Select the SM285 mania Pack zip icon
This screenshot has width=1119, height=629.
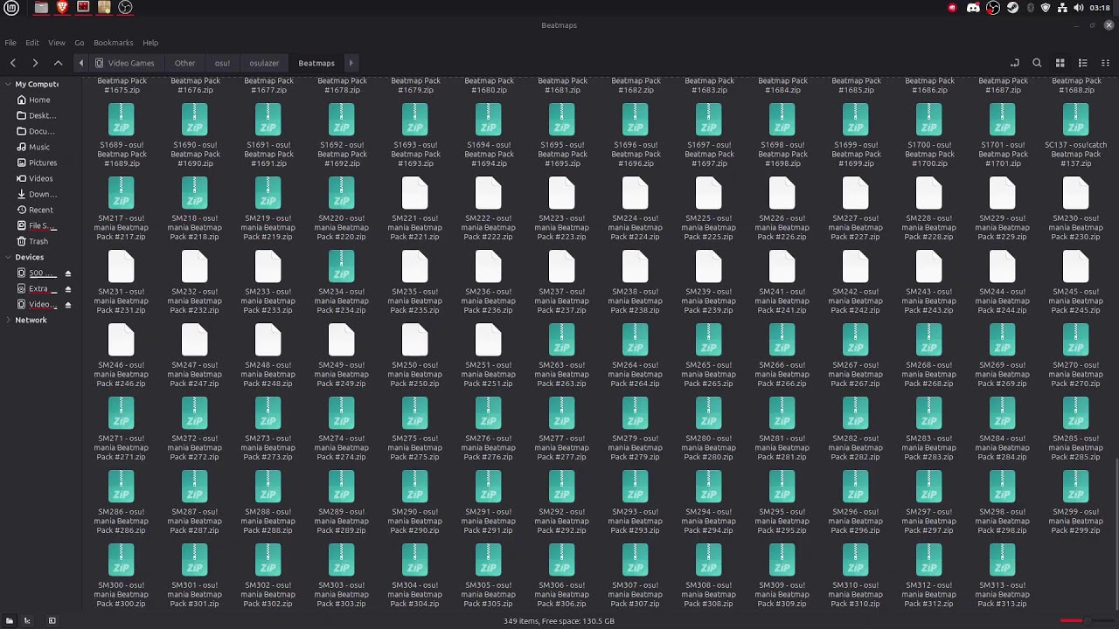pyautogui.click(x=1076, y=413)
